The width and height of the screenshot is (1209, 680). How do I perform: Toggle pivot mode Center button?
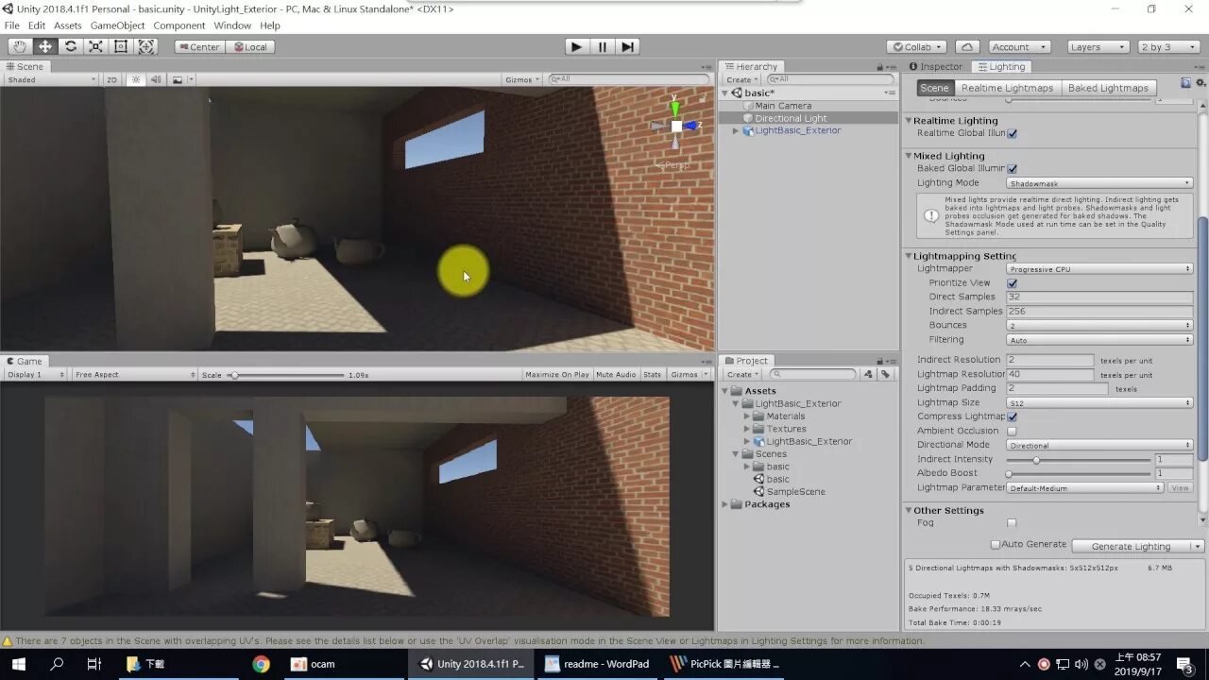click(198, 46)
